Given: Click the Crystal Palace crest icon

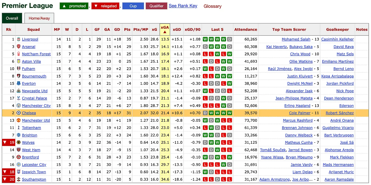Looking at the screenshot, I should coord(19,98).
